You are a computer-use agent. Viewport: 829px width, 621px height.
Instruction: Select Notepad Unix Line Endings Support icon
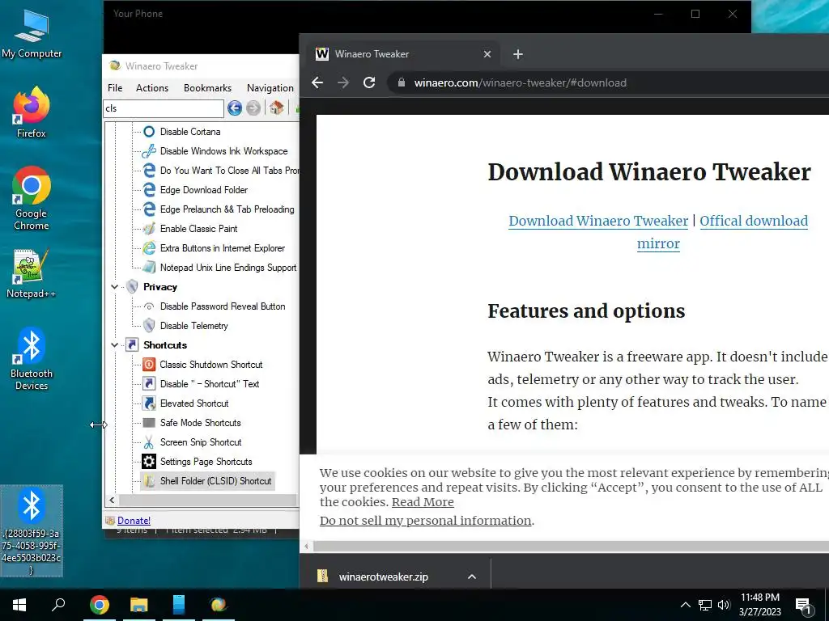149,267
